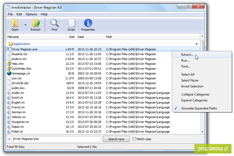Image resolution: width=234 pixels, height=156 pixels.
Task: Click the pcidevs.txt file icon
Action: (x=9, y=59)
